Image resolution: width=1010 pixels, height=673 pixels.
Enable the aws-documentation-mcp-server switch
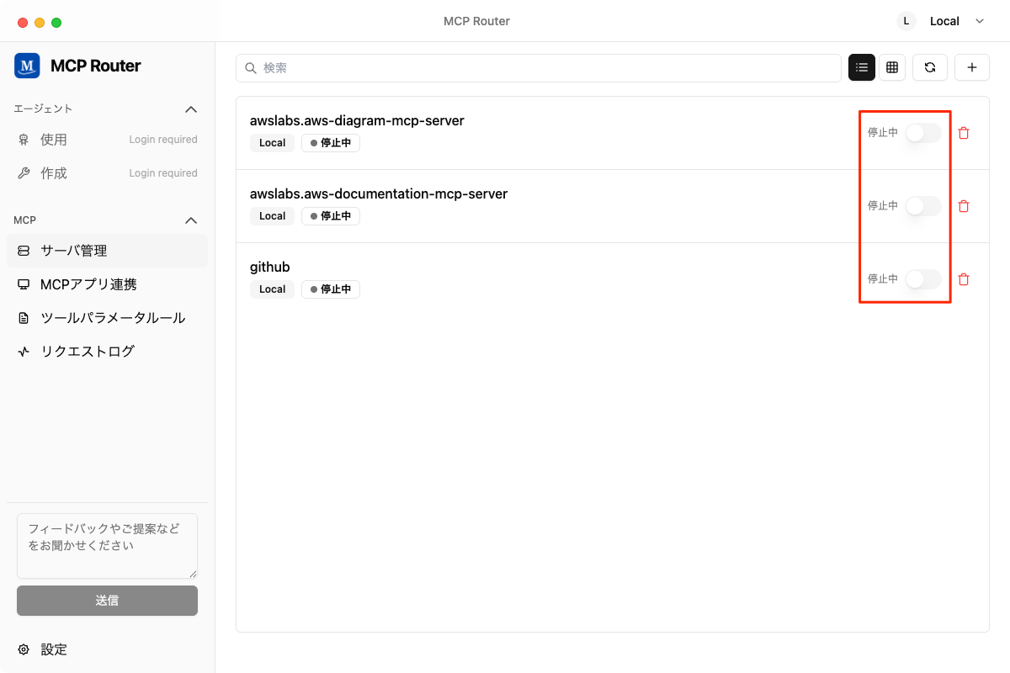[x=923, y=206]
